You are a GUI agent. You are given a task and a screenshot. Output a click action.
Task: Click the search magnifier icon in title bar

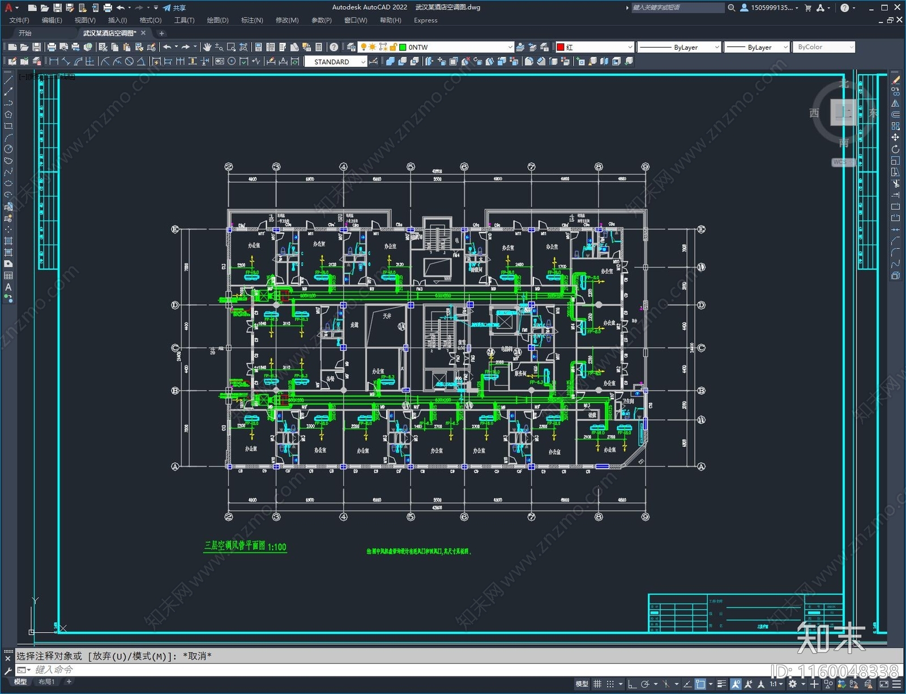732,7
